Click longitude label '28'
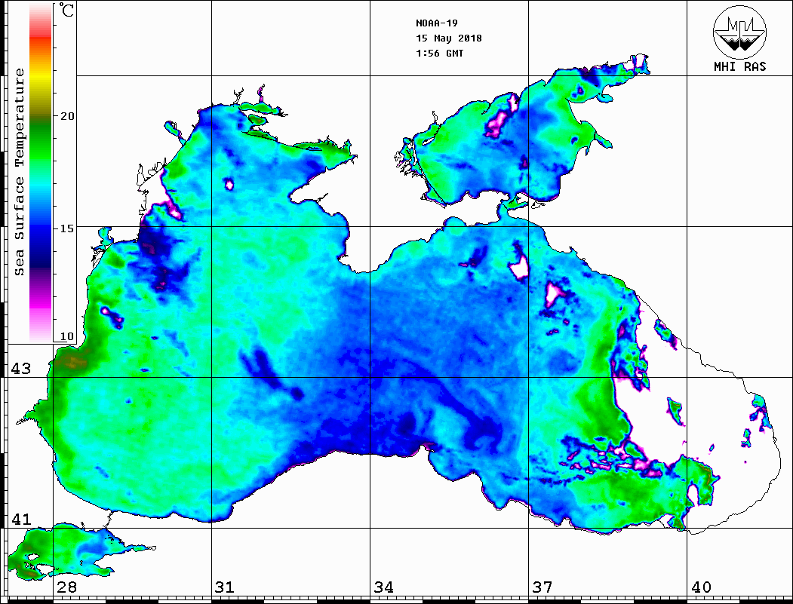The height and width of the screenshot is (604, 793). tap(66, 587)
